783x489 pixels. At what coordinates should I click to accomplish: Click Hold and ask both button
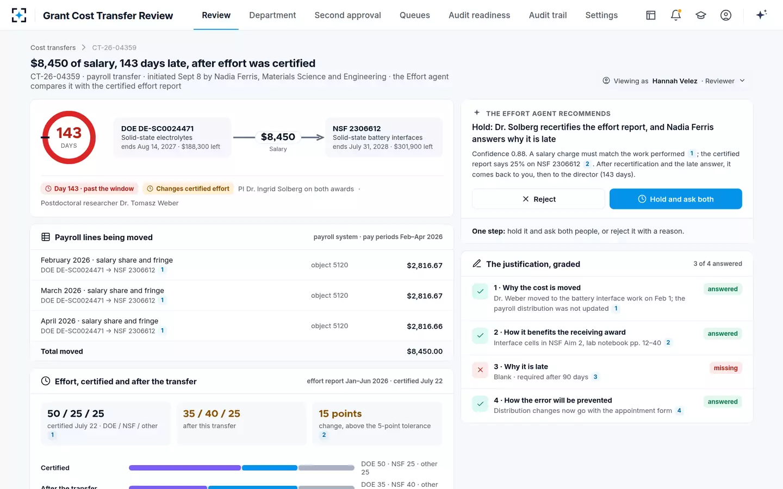point(675,199)
